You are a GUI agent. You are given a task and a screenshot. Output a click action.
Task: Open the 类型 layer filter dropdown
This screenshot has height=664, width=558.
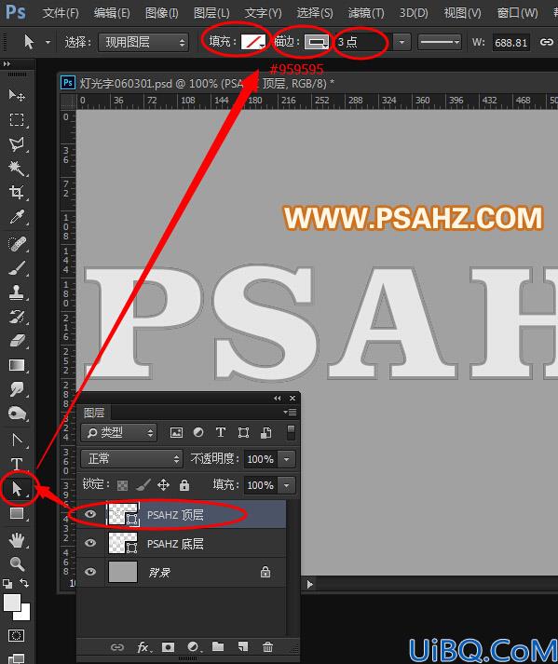pos(118,432)
